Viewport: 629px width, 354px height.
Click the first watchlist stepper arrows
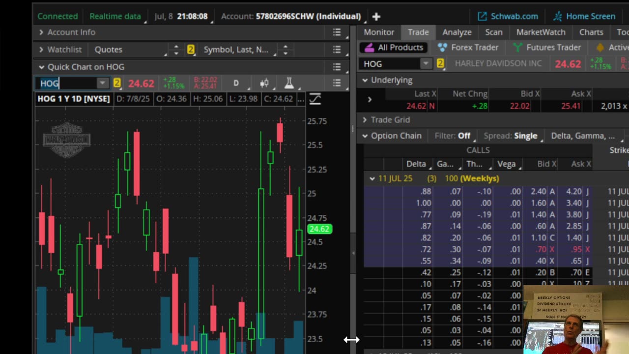pos(176,50)
